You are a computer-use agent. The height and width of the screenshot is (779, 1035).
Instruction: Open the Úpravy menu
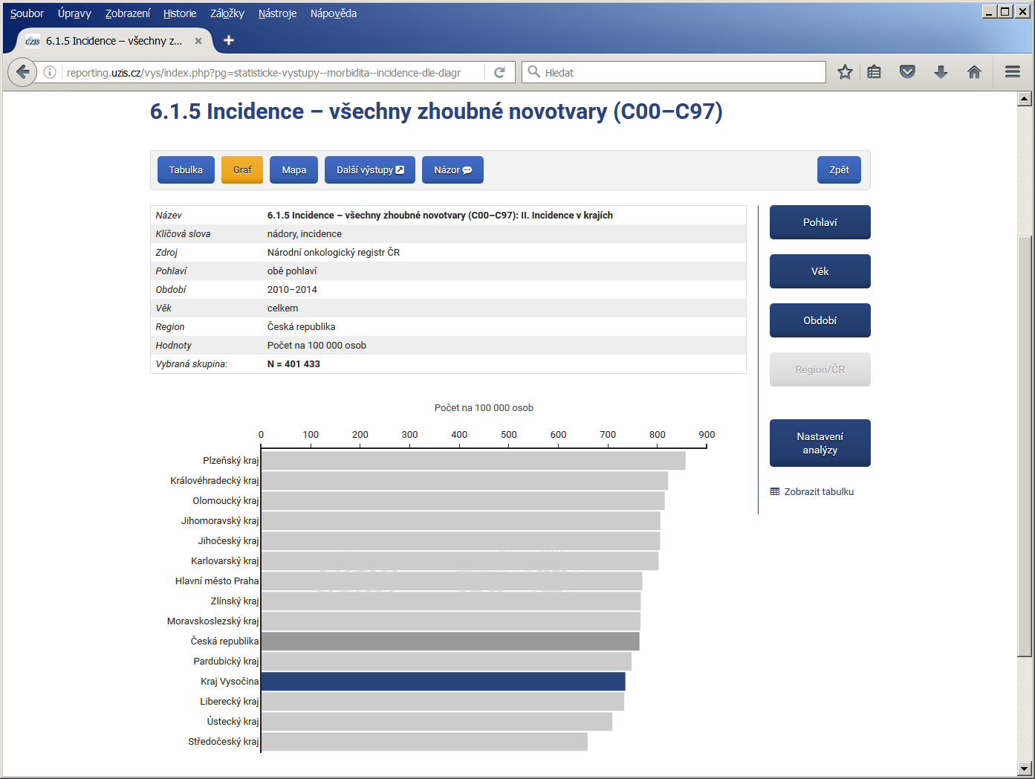tap(74, 13)
